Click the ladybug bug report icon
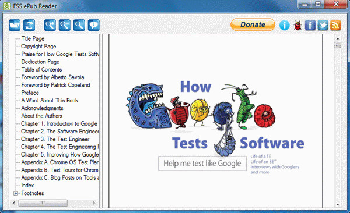The height and width of the screenshot is (213, 350). (x=297, y=25)
